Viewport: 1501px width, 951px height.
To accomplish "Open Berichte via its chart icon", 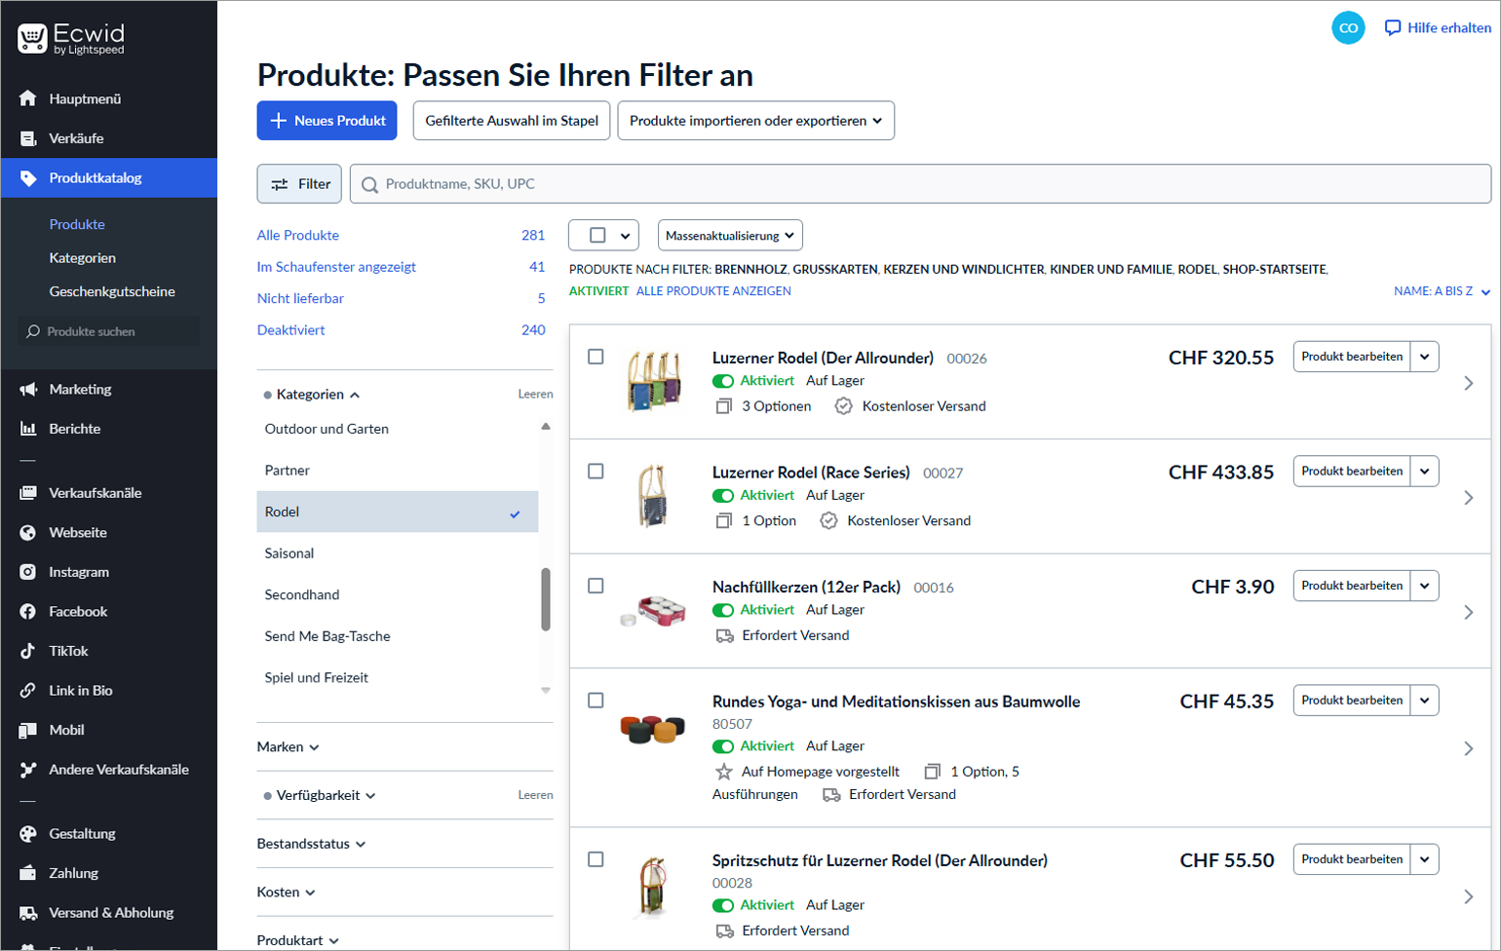I will click(x=28, y=429).
